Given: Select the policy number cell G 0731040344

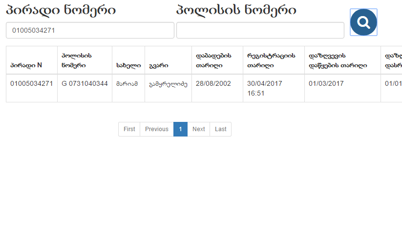Looking at the screenshot, I should 85,83.
